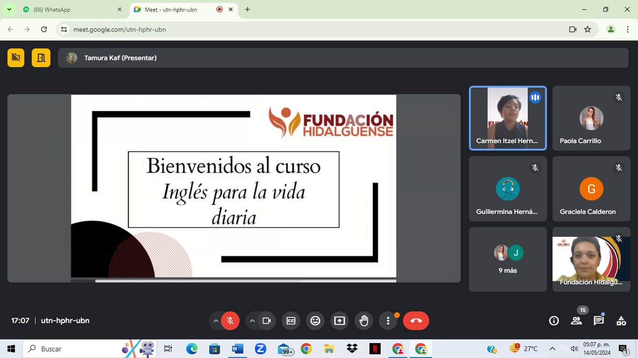Toggle the camera on or off

click(267, 321)
